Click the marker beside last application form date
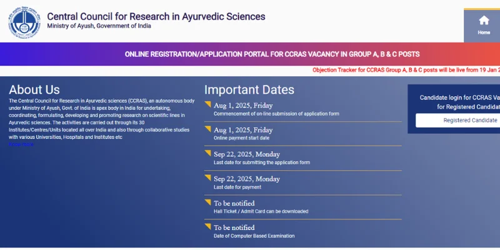The image size is (500, 250). pos(208,152)
